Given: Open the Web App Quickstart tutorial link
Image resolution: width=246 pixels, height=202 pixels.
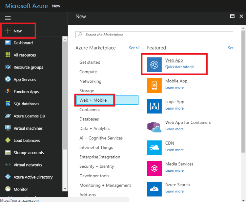Looking at the screenshot, I should (x=180, y=67).
